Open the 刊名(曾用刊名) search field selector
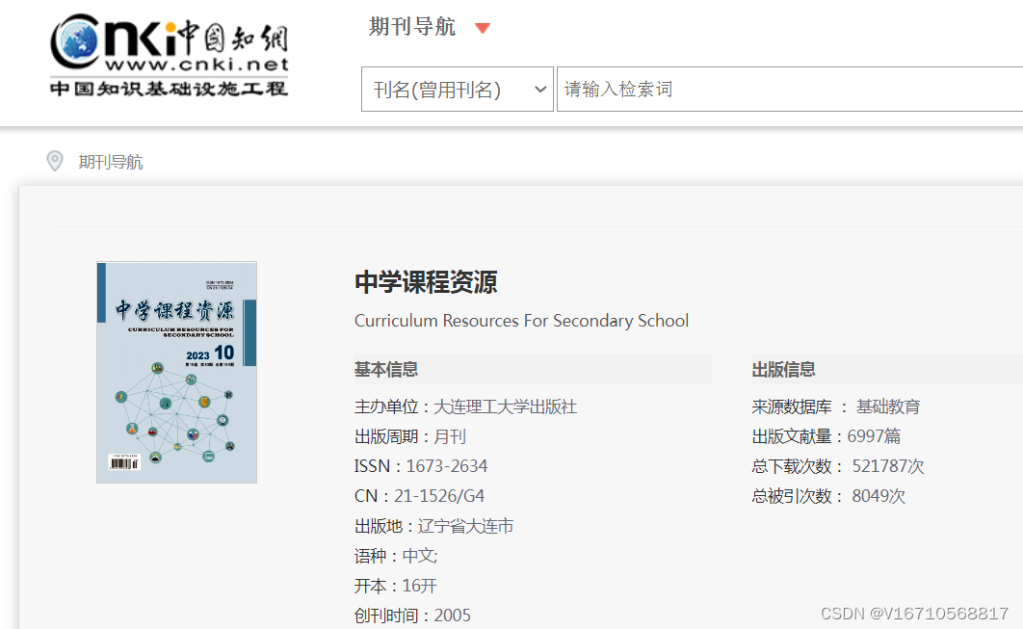This screenshot has width=1023, height=629. click(458, 89)
